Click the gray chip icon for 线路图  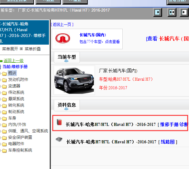(x=59, y=139)
